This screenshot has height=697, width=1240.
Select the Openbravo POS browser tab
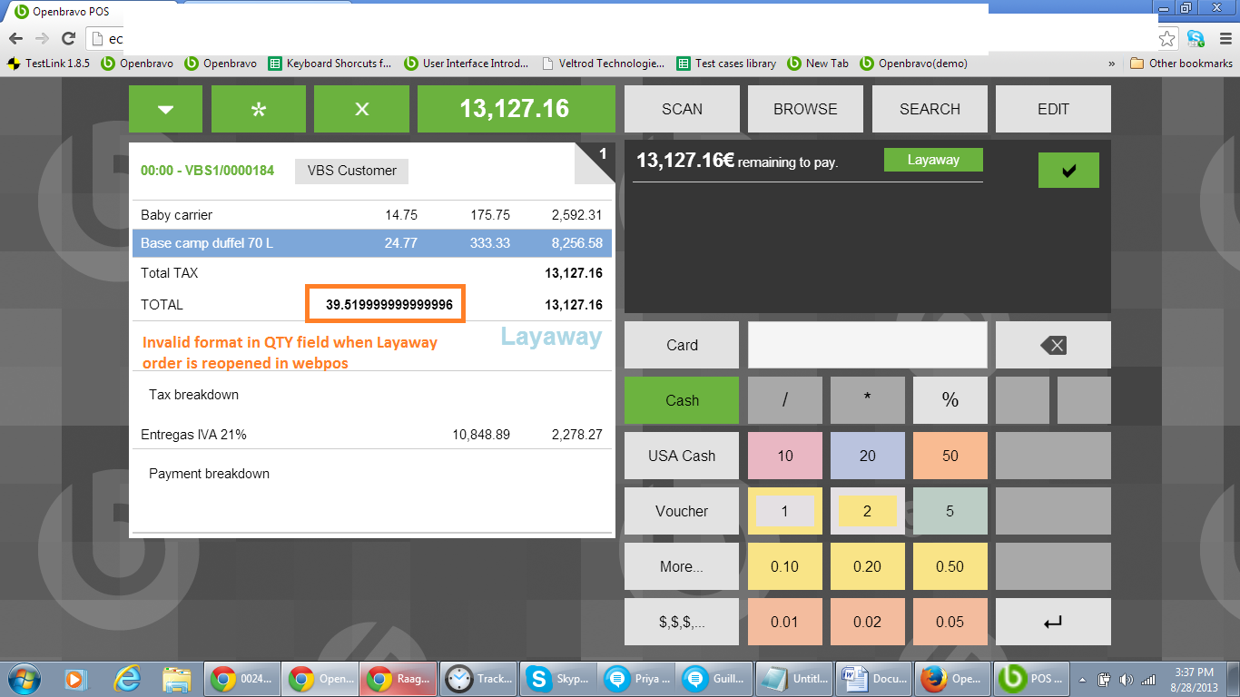(91, 11)
